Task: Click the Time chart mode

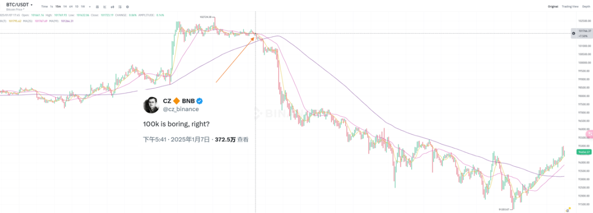Action: [x=44, y=6]
